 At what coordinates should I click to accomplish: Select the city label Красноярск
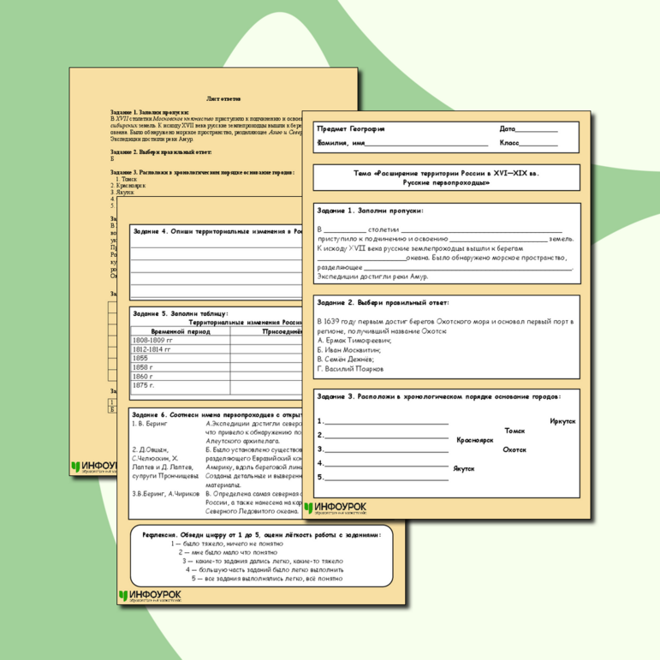point(475,440)
